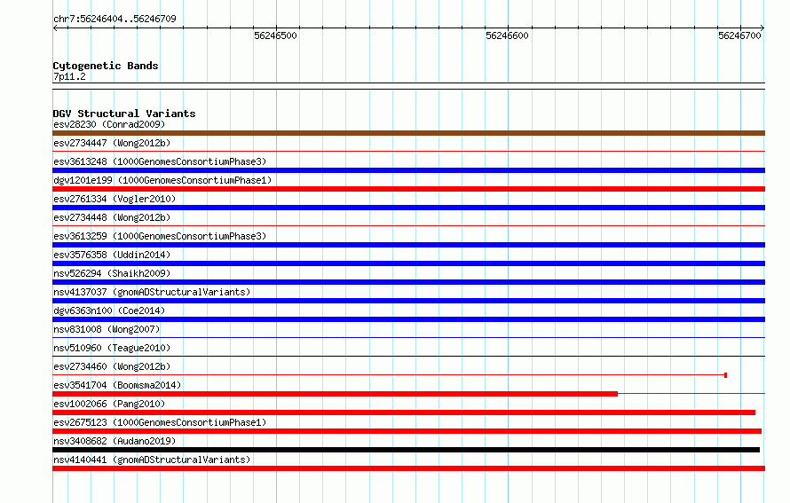This screenshot has width=790, height=503.
Task: Select the blue bar under esv3613248
Action: point(408,170)
